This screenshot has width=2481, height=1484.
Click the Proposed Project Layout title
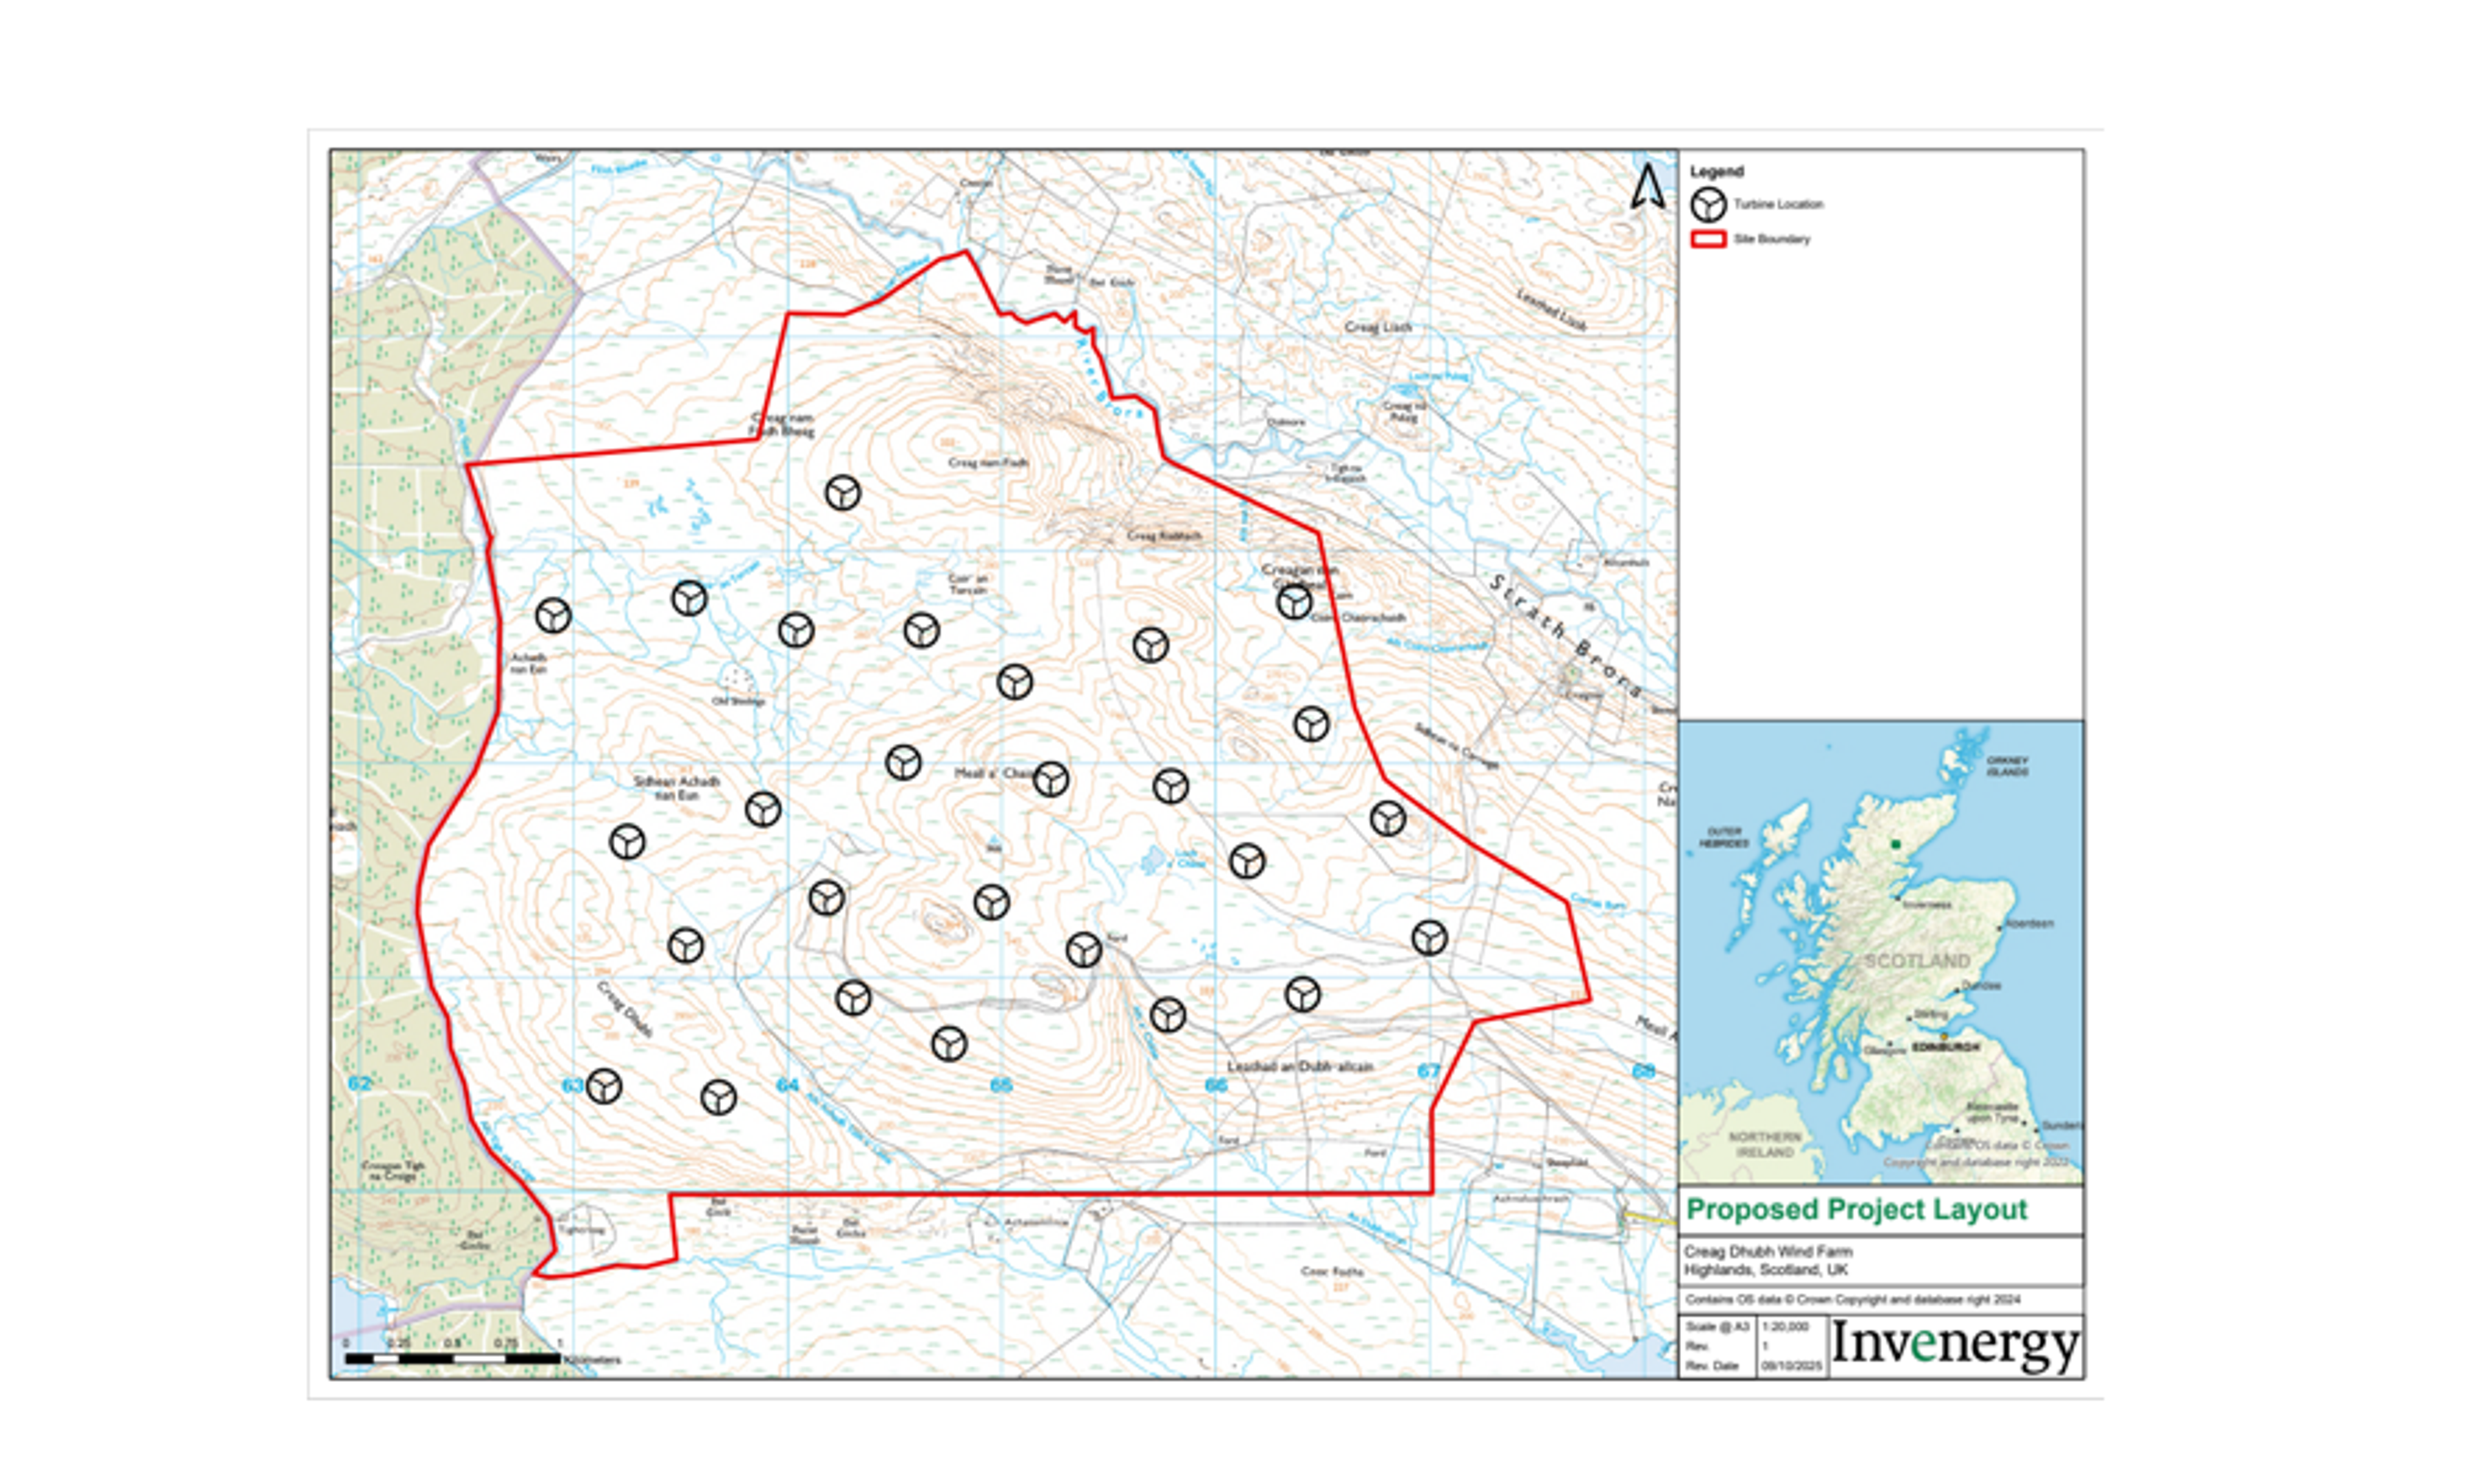coord(1857,1210)
